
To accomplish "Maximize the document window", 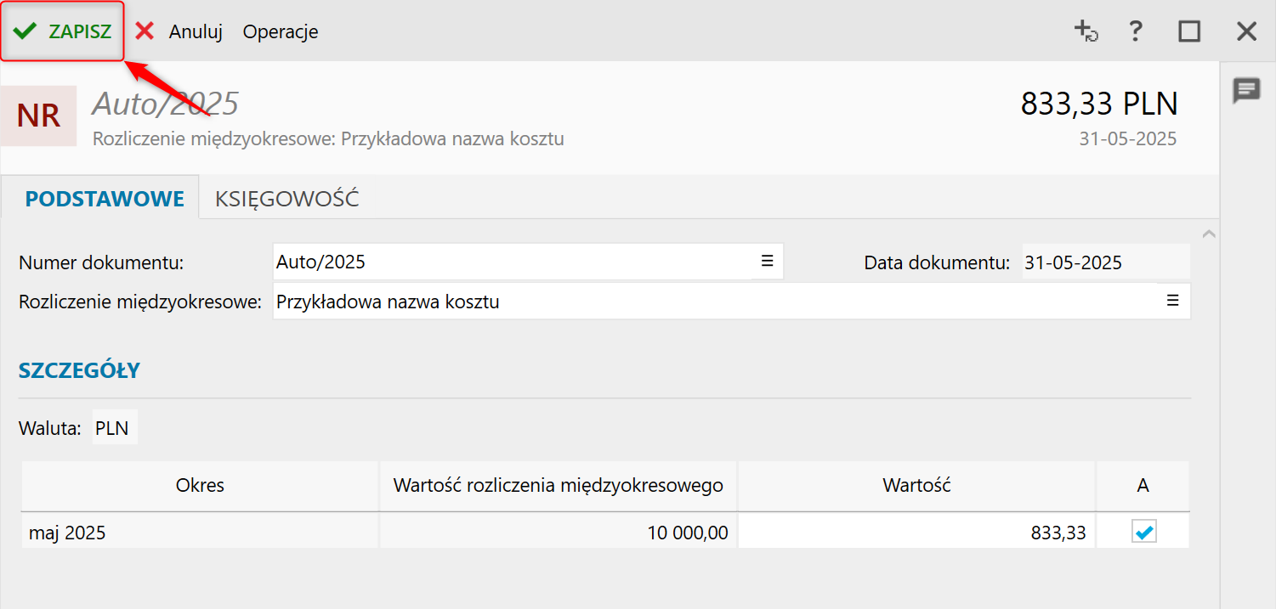I will coord(1189,31).
